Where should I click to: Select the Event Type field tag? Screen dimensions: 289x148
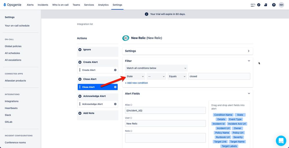coord(235,119)
